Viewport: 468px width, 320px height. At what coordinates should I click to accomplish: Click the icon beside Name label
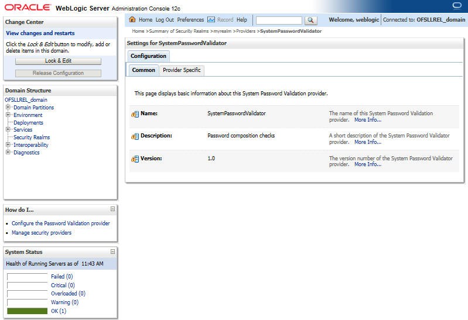tap(135, 114)
